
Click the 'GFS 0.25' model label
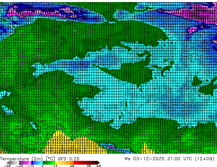(x=68, y=159)
